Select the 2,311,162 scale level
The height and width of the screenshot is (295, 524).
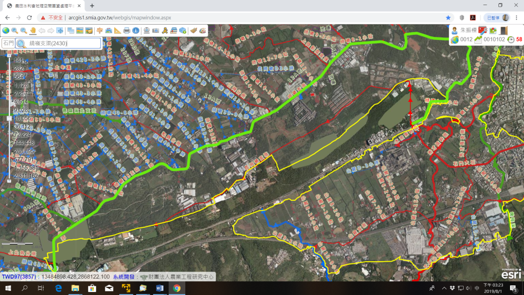(x=26, y=176)
